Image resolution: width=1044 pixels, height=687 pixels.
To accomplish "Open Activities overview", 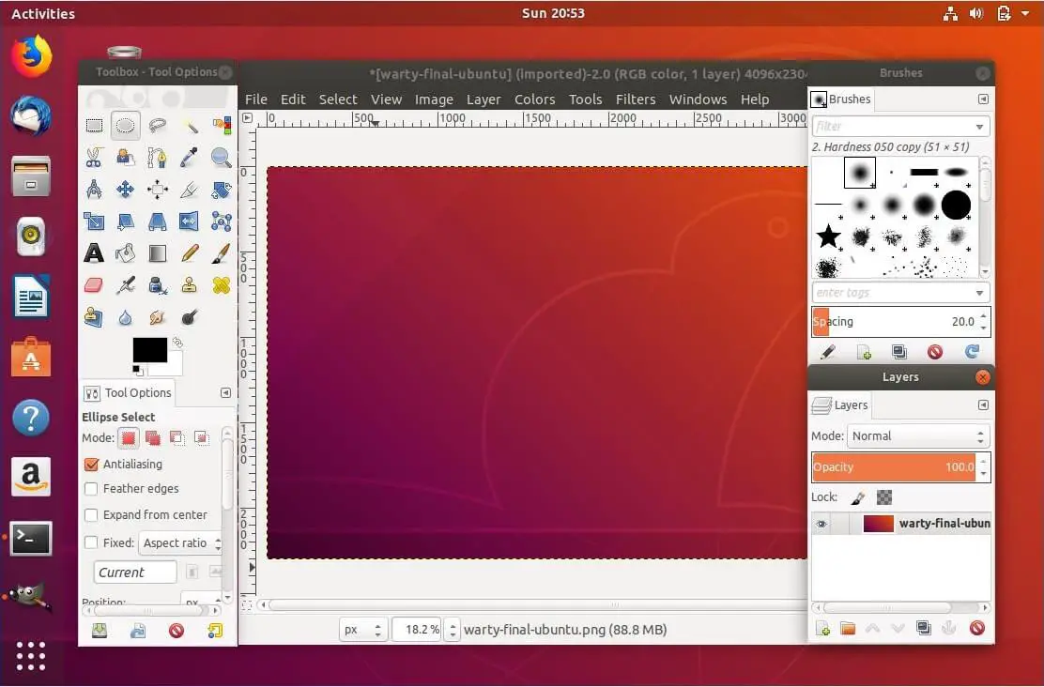I will pyautogui.click(x=43, y=13).
